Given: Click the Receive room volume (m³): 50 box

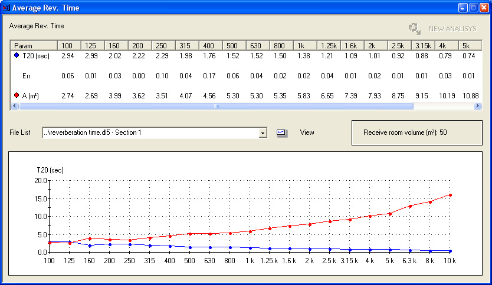Looking at the screenshot, I should pos(416,133).
